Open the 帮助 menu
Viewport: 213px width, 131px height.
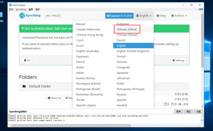point(38,9)
